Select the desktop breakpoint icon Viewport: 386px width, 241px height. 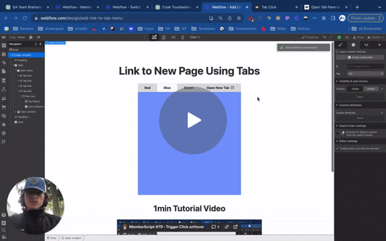tap(154, 37)
